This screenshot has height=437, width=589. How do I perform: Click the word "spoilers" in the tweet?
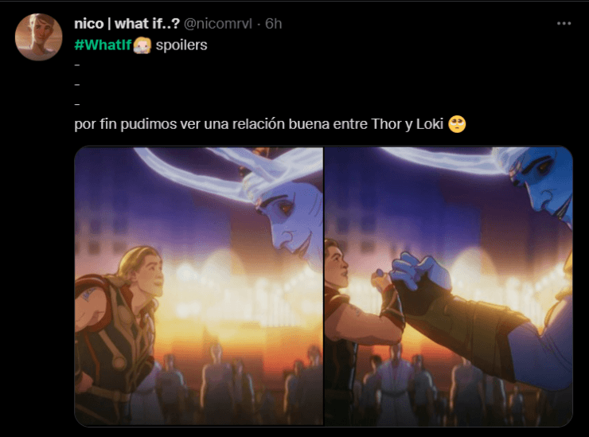click(181, 45)
